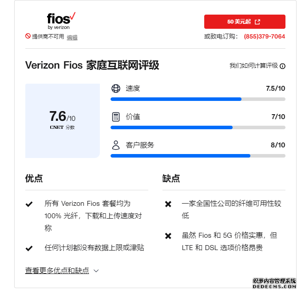The height and width of the screenshot is (293, 301).
Task: Click the chevron arrow after 查看更多优点和缺点
Action: [96, 271]
